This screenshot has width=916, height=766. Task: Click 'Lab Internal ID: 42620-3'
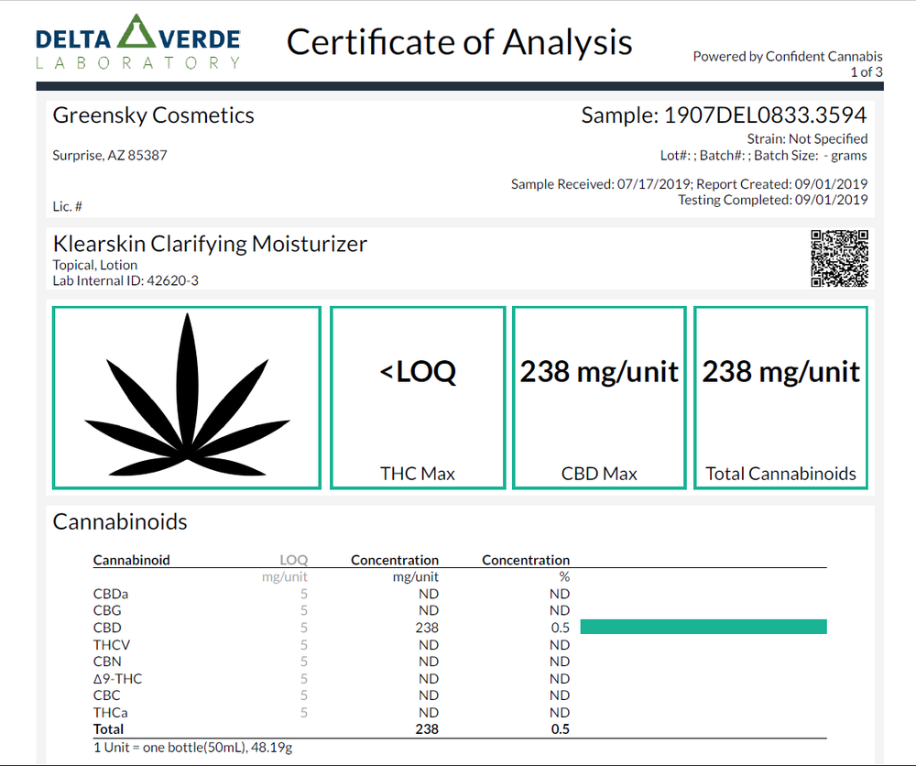click(x=125, y=281)
